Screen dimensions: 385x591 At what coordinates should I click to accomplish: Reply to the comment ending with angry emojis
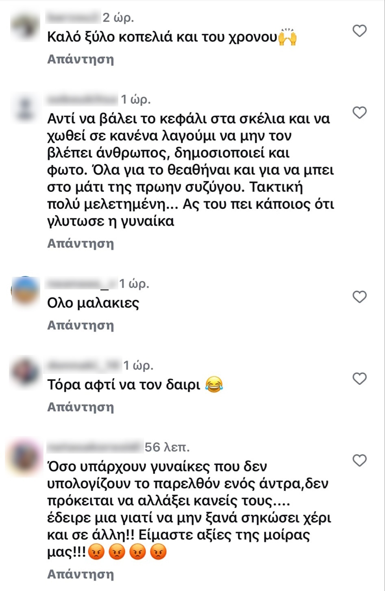coord(80,574)
